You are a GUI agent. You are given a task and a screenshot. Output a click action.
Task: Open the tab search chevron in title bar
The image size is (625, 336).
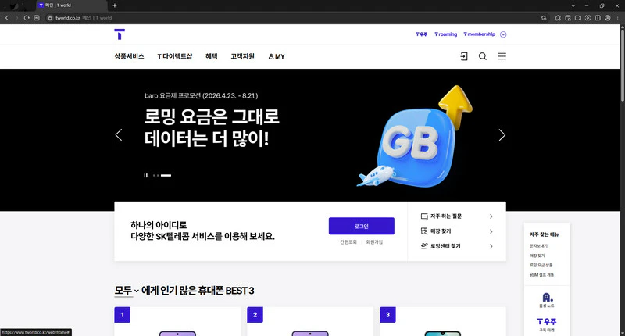pos(573,5)
